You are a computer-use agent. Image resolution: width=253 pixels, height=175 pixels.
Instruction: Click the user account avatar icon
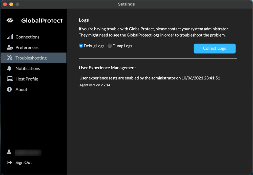(x=9, y=152)
